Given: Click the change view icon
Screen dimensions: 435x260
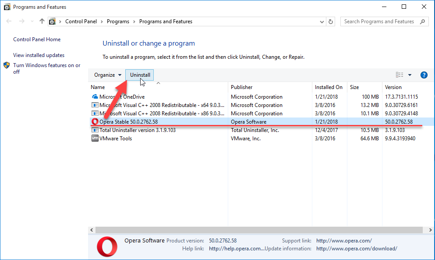Looking at the screenshot, I should tap(400, 75).
